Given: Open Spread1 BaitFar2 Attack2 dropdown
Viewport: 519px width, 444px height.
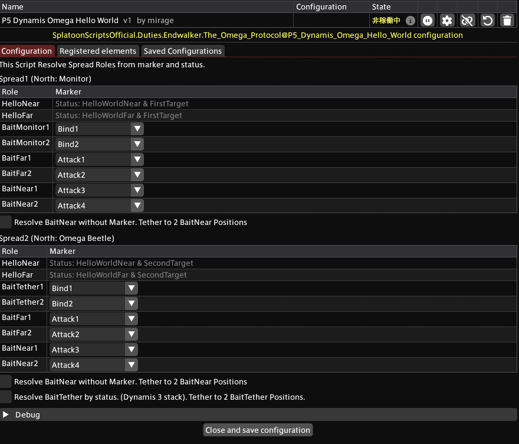Looking at the screenshot, I should click(99, 175).
